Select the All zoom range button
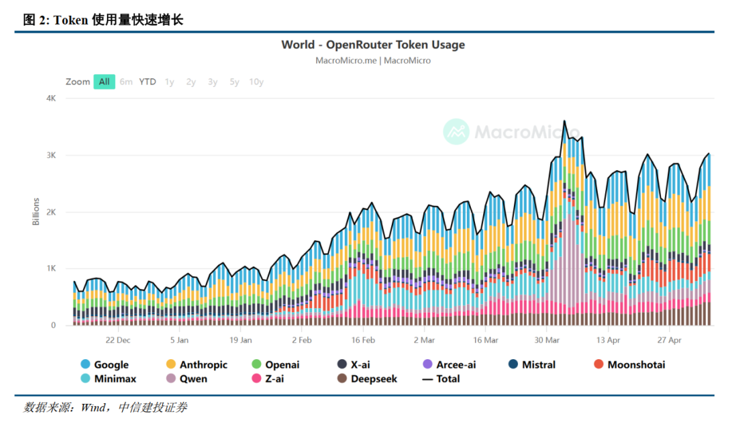 click(x=104, y=82)
